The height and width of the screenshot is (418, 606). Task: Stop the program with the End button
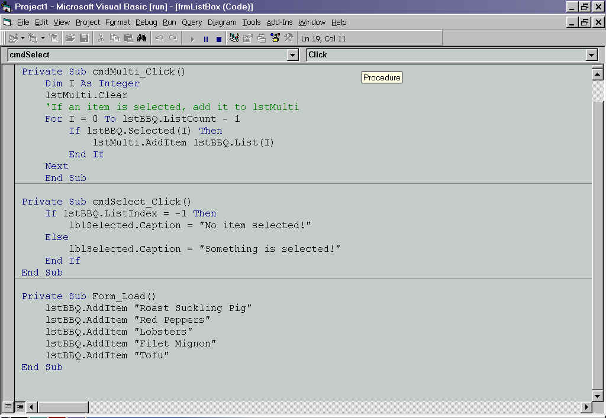point(218,39)
